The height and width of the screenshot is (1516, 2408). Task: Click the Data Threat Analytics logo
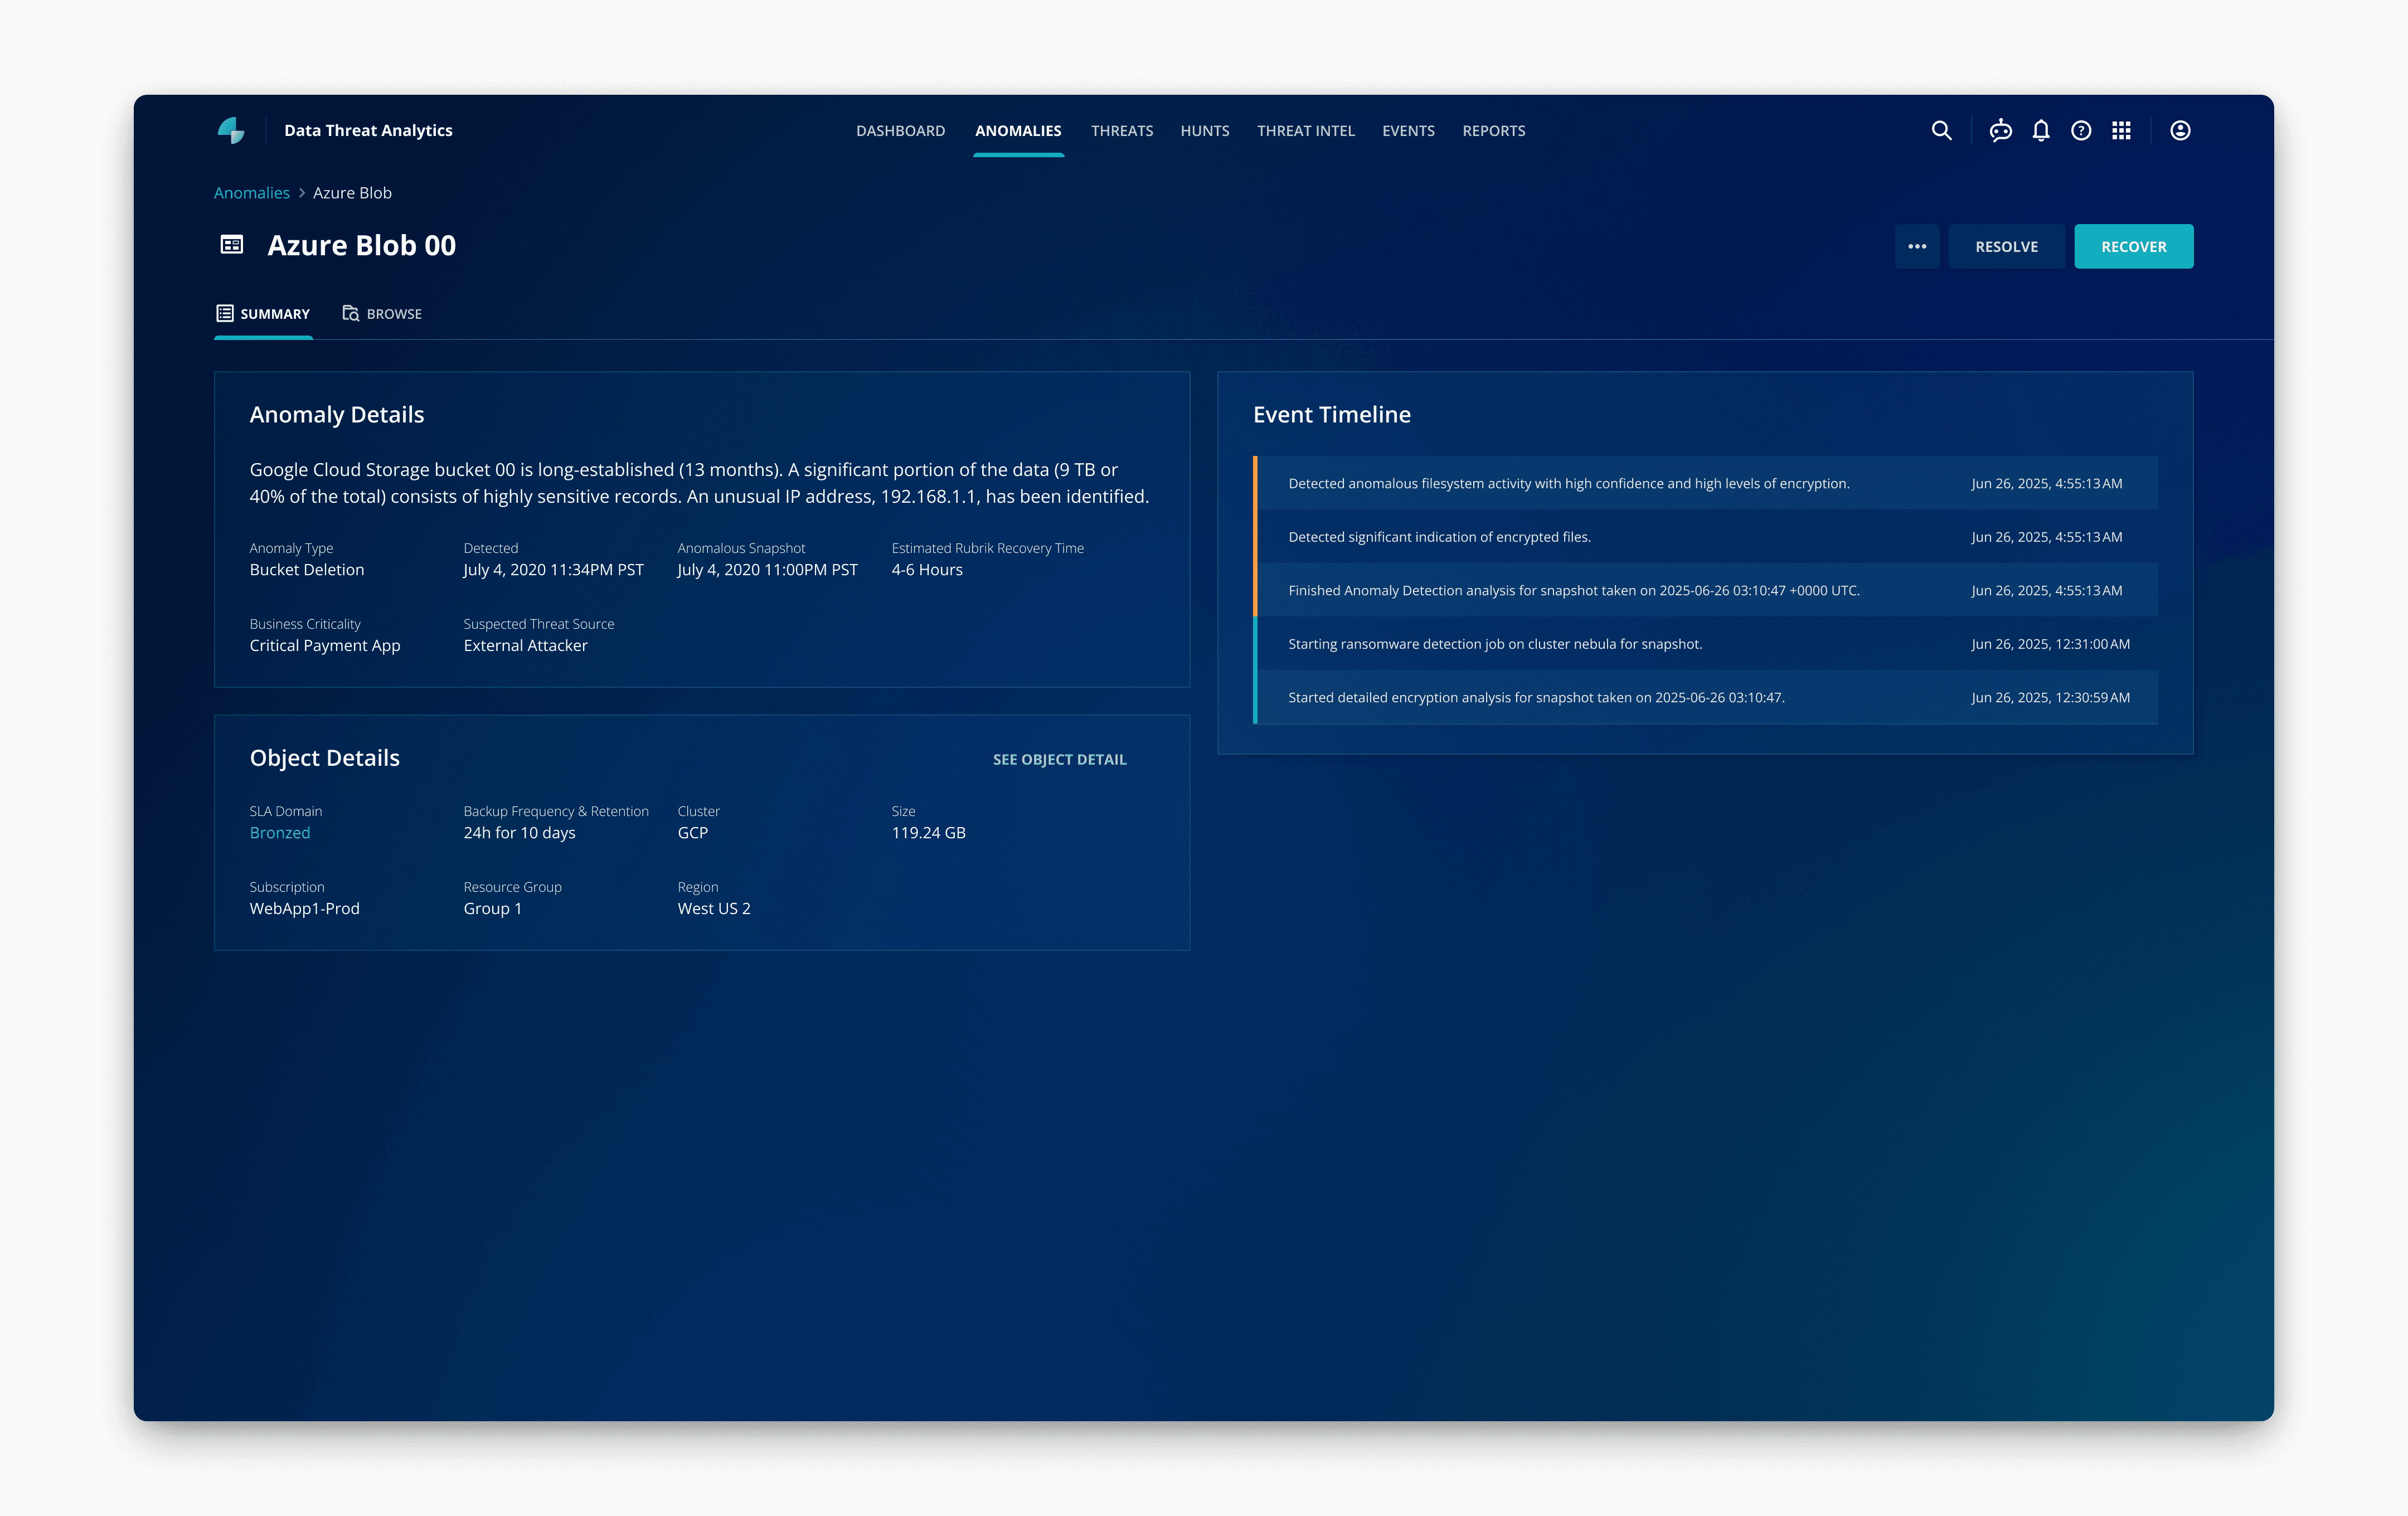(x=231, y=131)
